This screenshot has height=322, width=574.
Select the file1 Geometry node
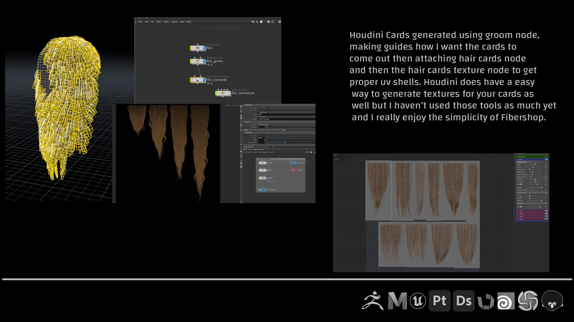198,48
